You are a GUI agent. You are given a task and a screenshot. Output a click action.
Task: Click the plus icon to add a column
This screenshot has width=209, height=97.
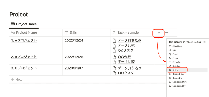159,33
